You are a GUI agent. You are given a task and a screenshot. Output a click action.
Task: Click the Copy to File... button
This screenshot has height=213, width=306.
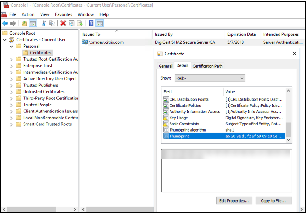coord(273,200)
